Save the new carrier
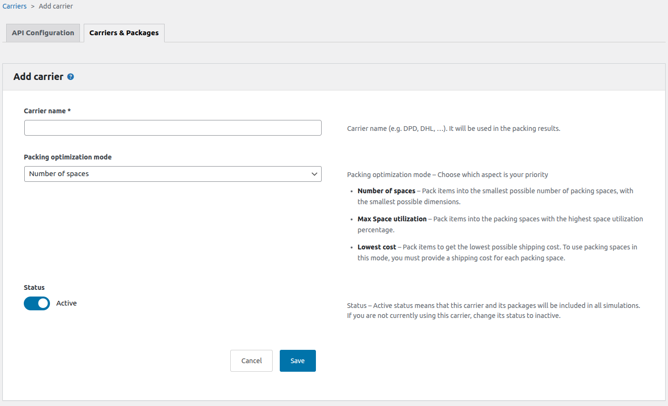668x406 pixels. click(297, 360)
